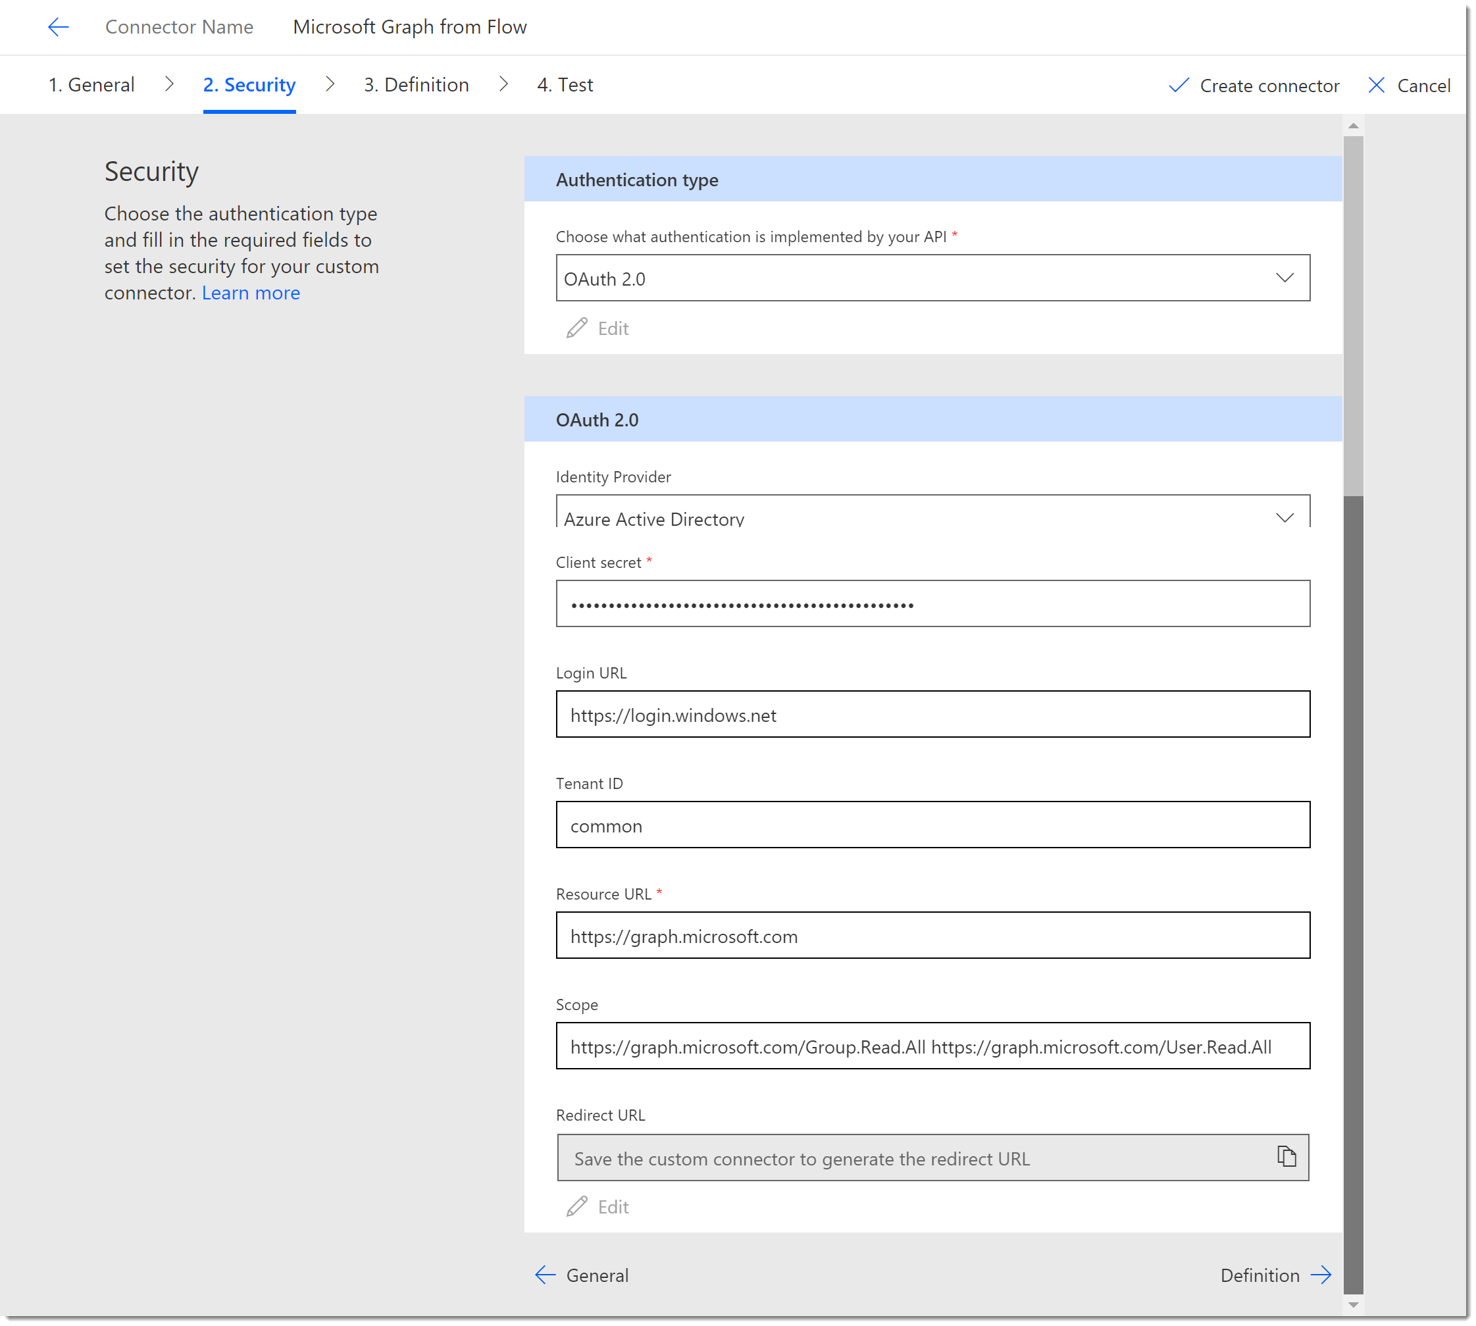This screenshot has width=1476, height=1326.
Task: Click into the Login URL field
Action: 932,714
